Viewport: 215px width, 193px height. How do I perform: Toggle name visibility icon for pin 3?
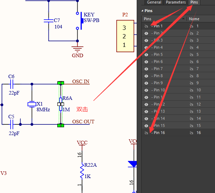192,41
